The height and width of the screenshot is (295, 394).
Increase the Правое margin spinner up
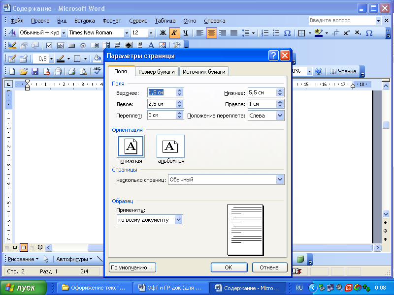280,102
